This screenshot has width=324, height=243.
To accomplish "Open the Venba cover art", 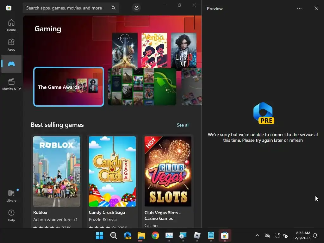I will (x=154, y=50).
